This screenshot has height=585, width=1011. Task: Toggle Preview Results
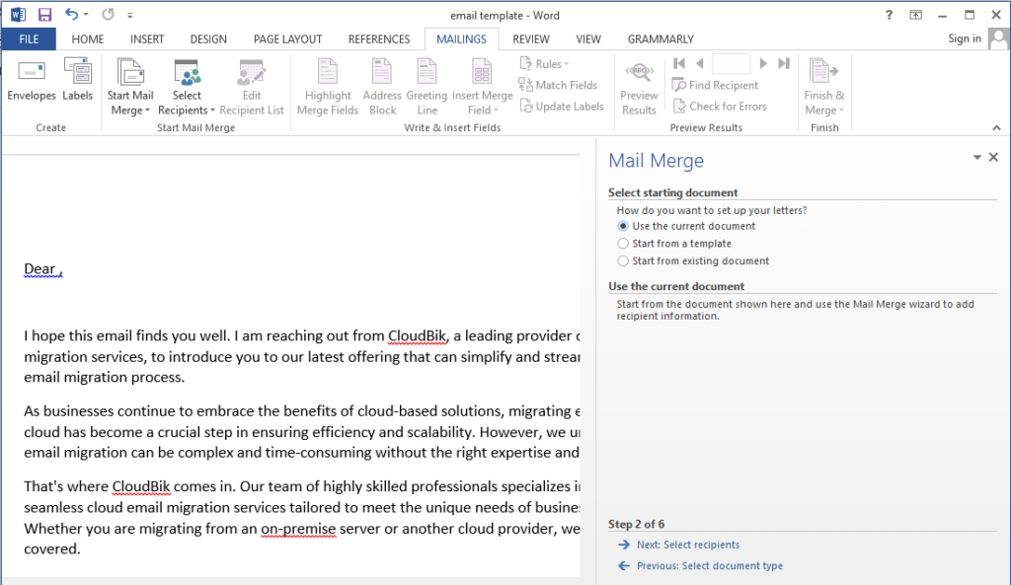click(639, 84)
